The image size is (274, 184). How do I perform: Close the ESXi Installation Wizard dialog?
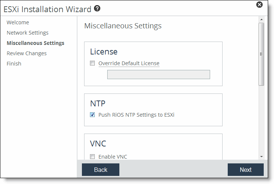259,5
